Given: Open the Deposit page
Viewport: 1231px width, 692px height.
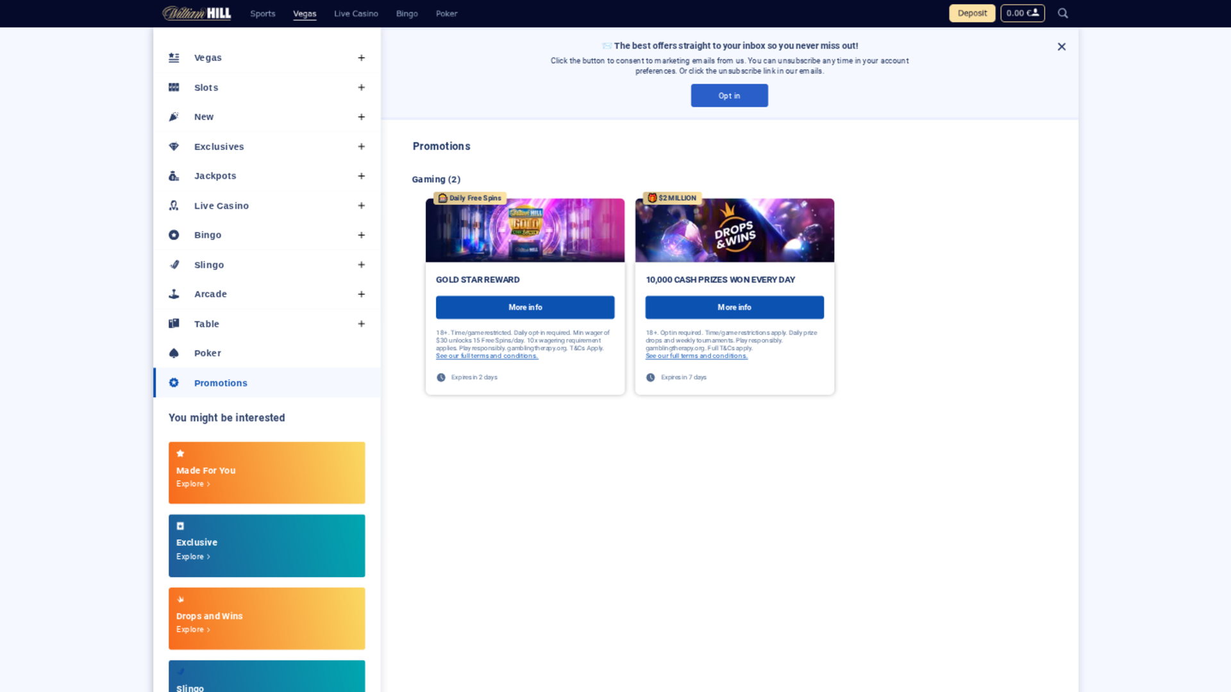Looking at the screenshot, I should (971, 13).
